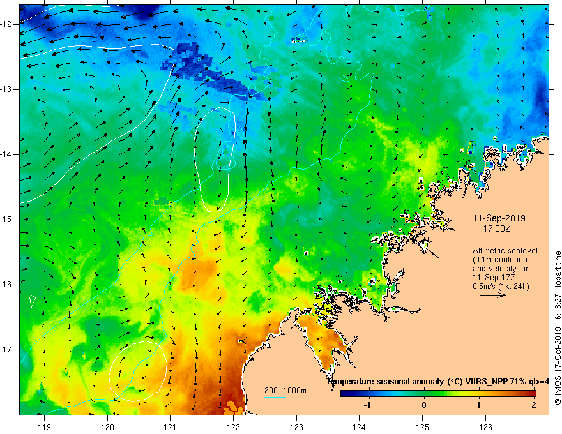Image resolution: width=562 pixels, height=434 pixels.
Task: Click the cyan bathymetry legend line
Action: click(x=275, y=397)
